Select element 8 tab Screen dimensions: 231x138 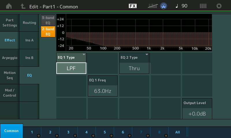pyautogui.click(x=159, y=132)
